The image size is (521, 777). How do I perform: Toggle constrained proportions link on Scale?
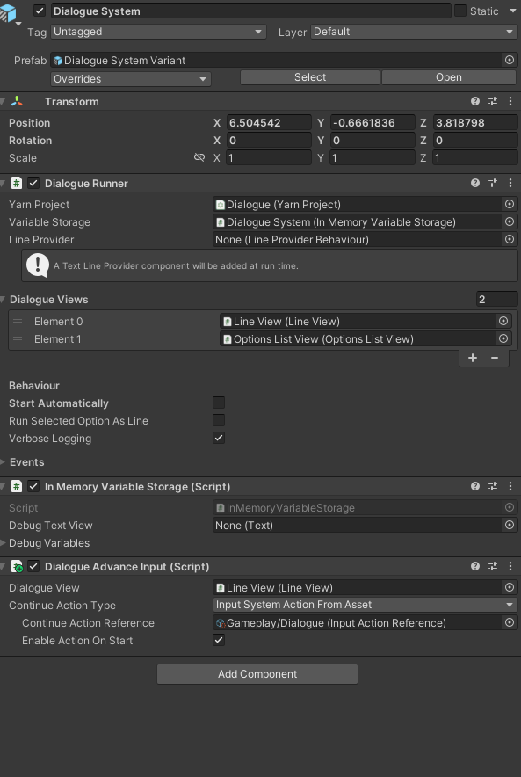[199, 157]
